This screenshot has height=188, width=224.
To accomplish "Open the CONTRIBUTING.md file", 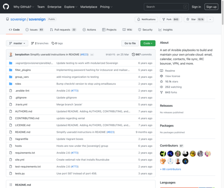I will tap(27, 118).
